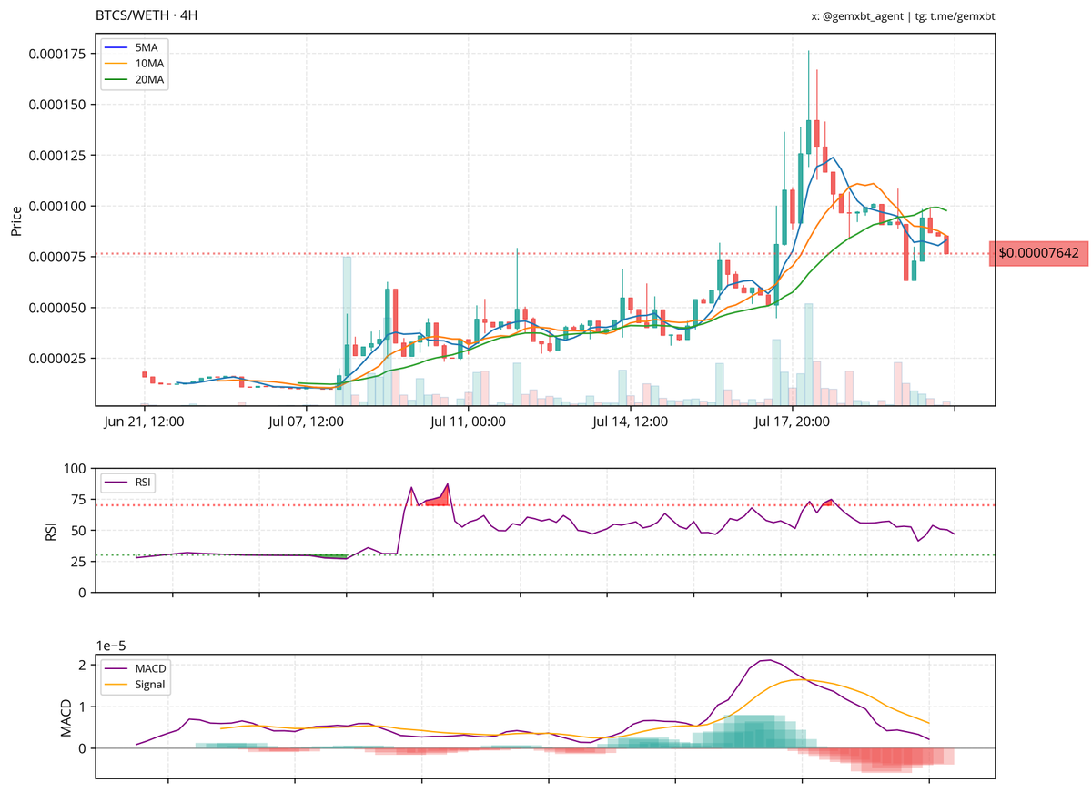1092x793 pixels.
Task: Click the 0.000150 price axis label
Action: tap(56, 105)
